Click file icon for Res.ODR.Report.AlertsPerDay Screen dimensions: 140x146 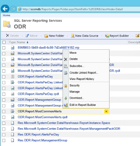(13, 135)
